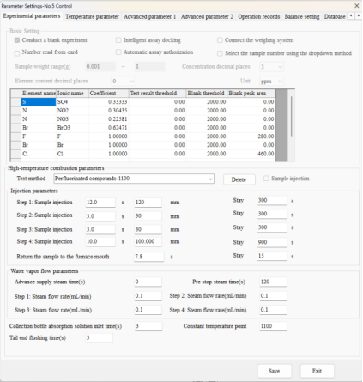
Task: Open the Advanced parameter 1 tab
Action: coord(150,16)
